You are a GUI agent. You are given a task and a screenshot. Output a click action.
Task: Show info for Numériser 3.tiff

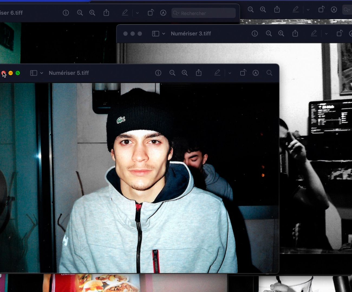(255, 34)
